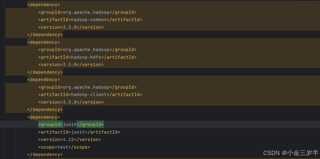The width and height of the screenshot is (320, 159).
Task: Click groupId org.apache.hadoop above hadoop-common
Action: click(x=87, y=12)
